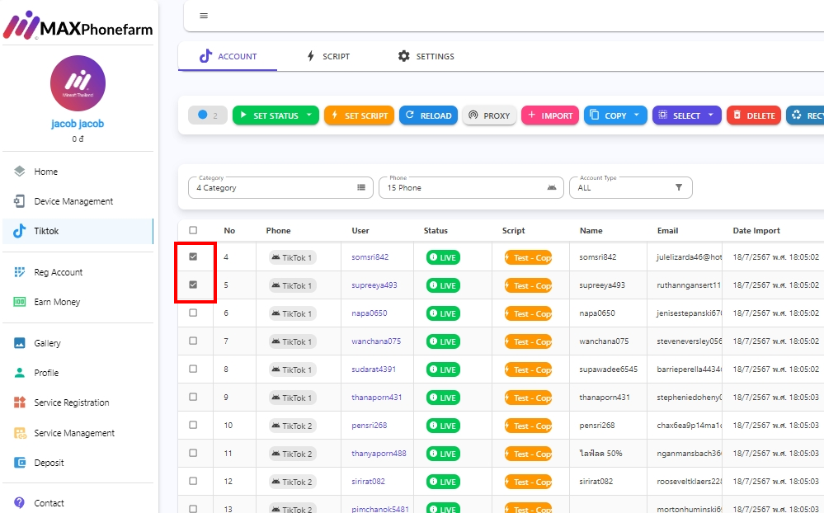
Task: Toggle the select-all header checkbox
Action: coord(193,230)
